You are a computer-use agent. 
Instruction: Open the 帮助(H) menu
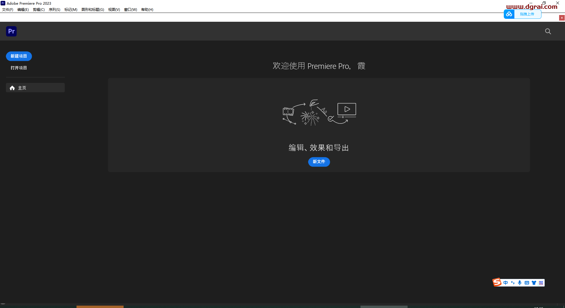147,9
